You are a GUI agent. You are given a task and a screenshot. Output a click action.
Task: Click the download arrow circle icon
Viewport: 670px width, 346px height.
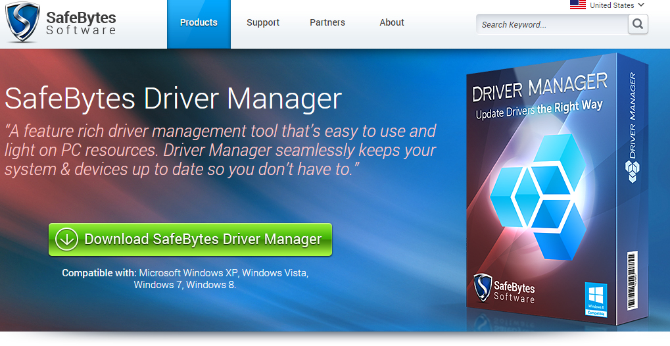[x=66, y=239]
